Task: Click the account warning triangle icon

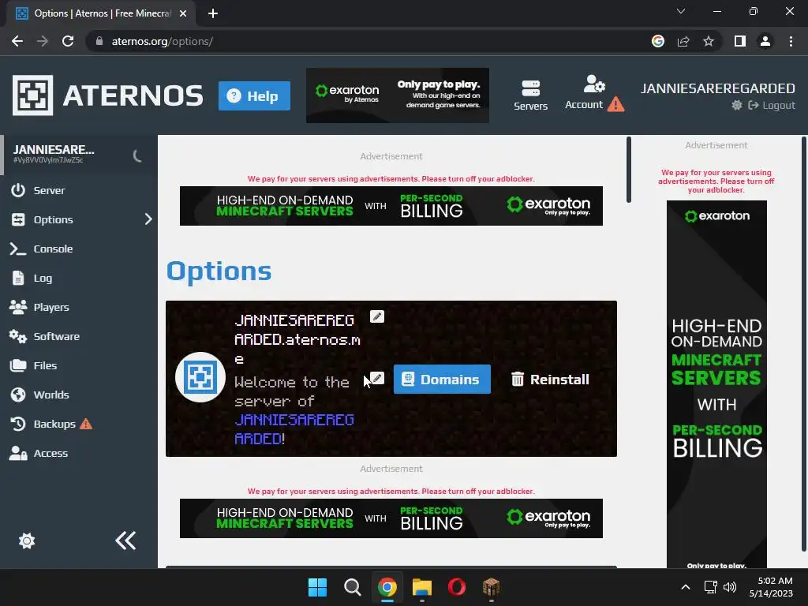Action: pos(615,105)
